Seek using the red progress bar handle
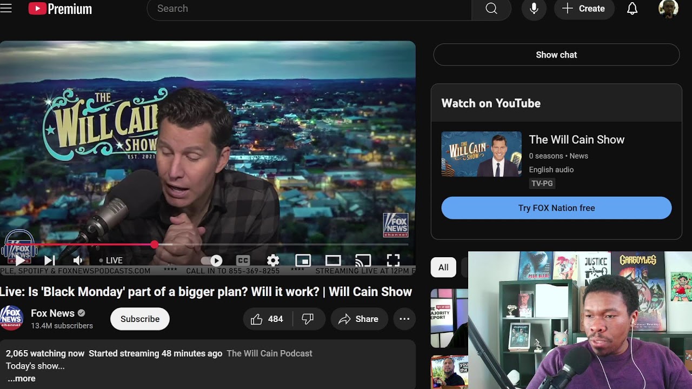Viewport: 692px width, 389px height. click(155, 245)
